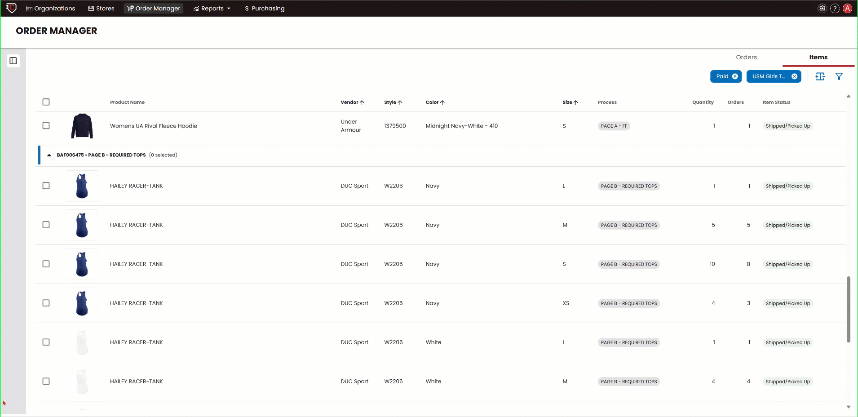Open the help question mark icon
Screen dimensions: 858x417
coord(835,8)
